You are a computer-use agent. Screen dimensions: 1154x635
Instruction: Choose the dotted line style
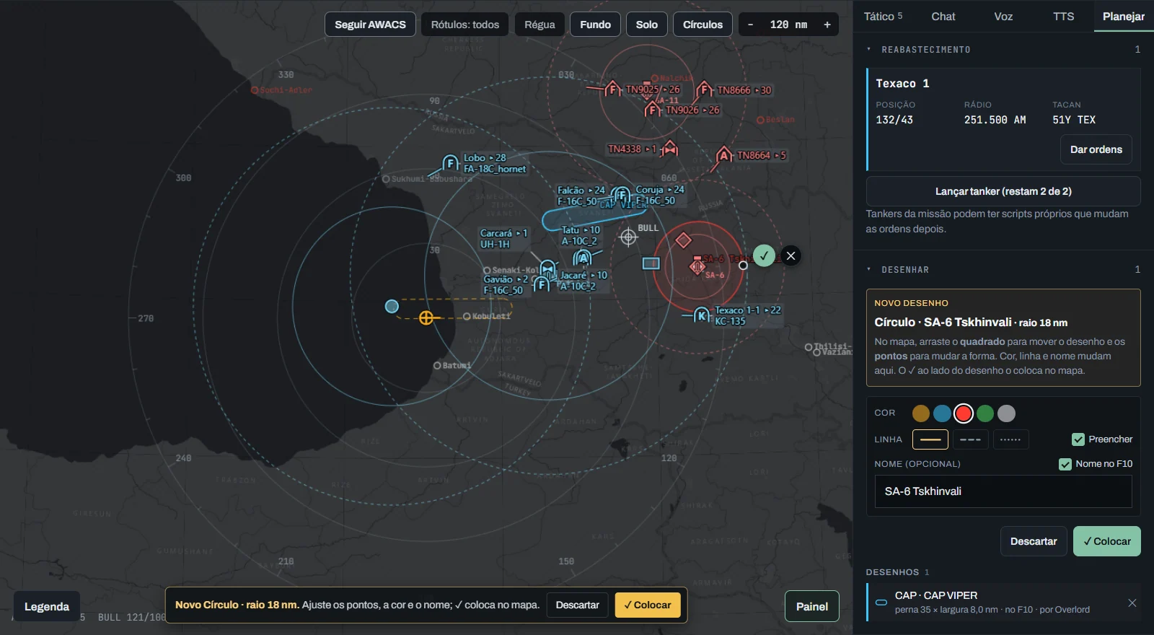tap(1011, 439)
